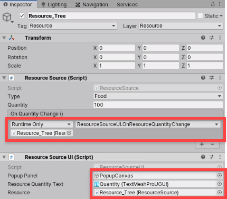Click the Transform component icon
Viewport: 227px width, 199px height.
(x=12, y=38)
